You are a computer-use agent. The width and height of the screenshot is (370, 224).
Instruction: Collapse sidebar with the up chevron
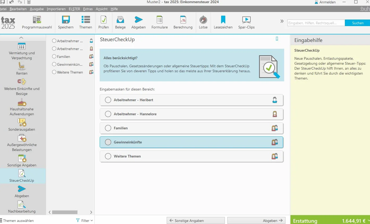(x=21, y=38)
